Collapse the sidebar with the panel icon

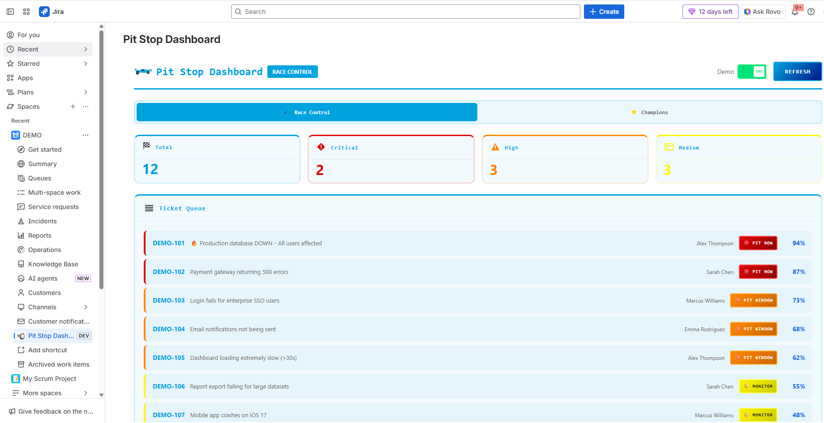point(10,12)
